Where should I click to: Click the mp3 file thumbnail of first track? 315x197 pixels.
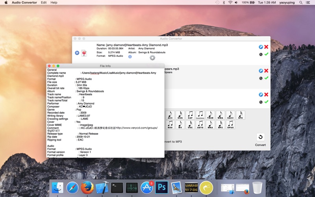click(84, 53)
